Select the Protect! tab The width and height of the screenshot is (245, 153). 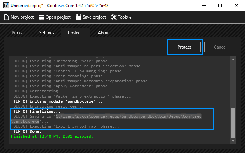[x=76, y=33]
